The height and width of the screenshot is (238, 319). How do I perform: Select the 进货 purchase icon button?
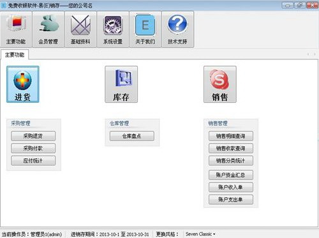(x=23, y=84)
